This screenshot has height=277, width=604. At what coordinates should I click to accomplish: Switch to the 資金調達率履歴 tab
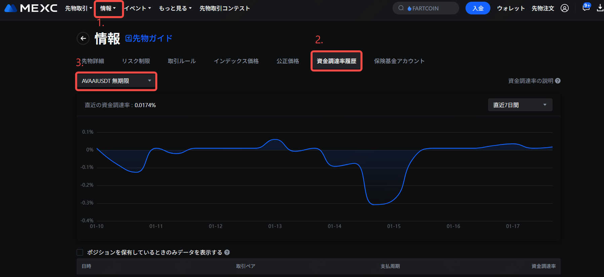(336, 61)
